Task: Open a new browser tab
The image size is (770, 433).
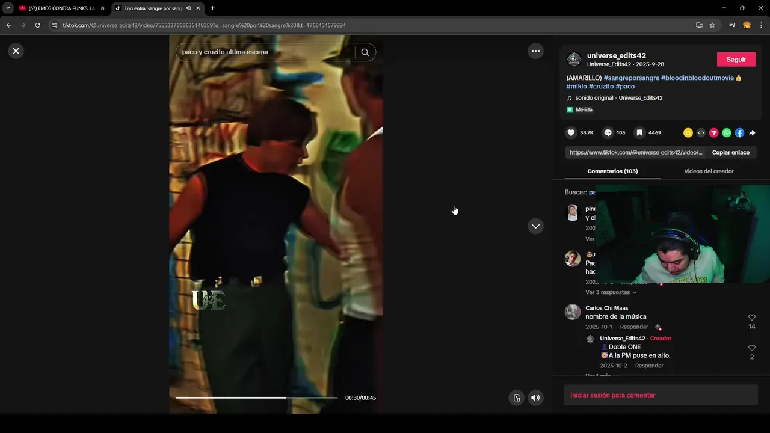Action: click(x=212, y=8)
